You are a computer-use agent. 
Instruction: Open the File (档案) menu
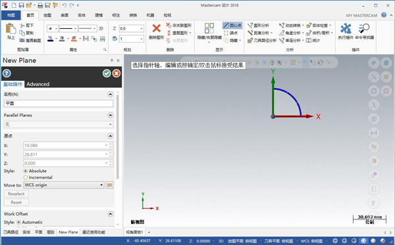[11, 15]
